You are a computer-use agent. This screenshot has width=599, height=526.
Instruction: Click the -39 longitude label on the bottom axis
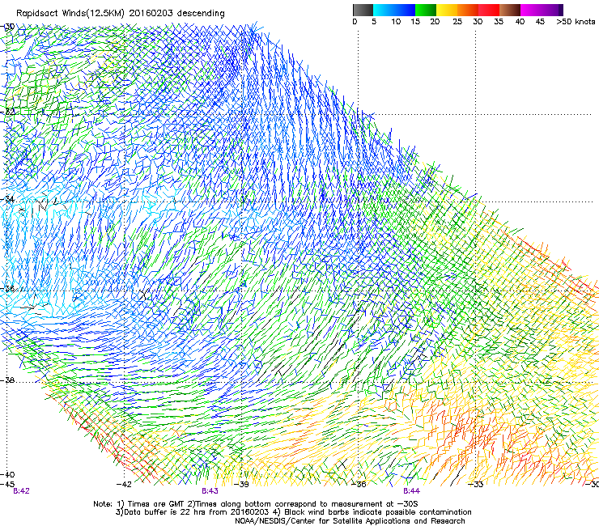point(241,484)
